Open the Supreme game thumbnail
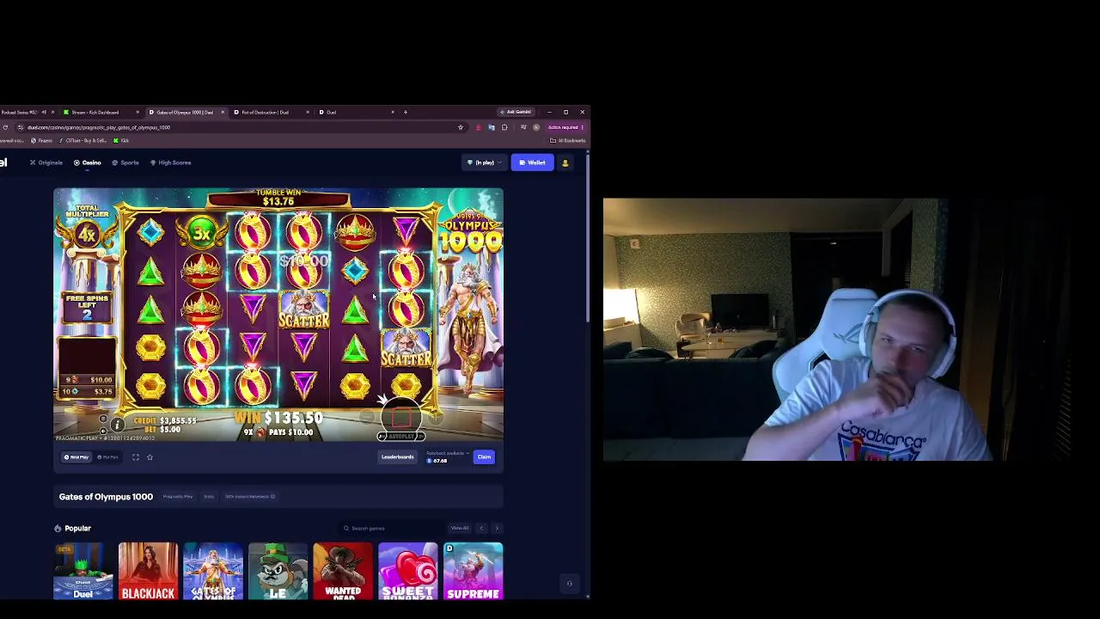This screenshot has width=1100, height=619. point(473,571)
